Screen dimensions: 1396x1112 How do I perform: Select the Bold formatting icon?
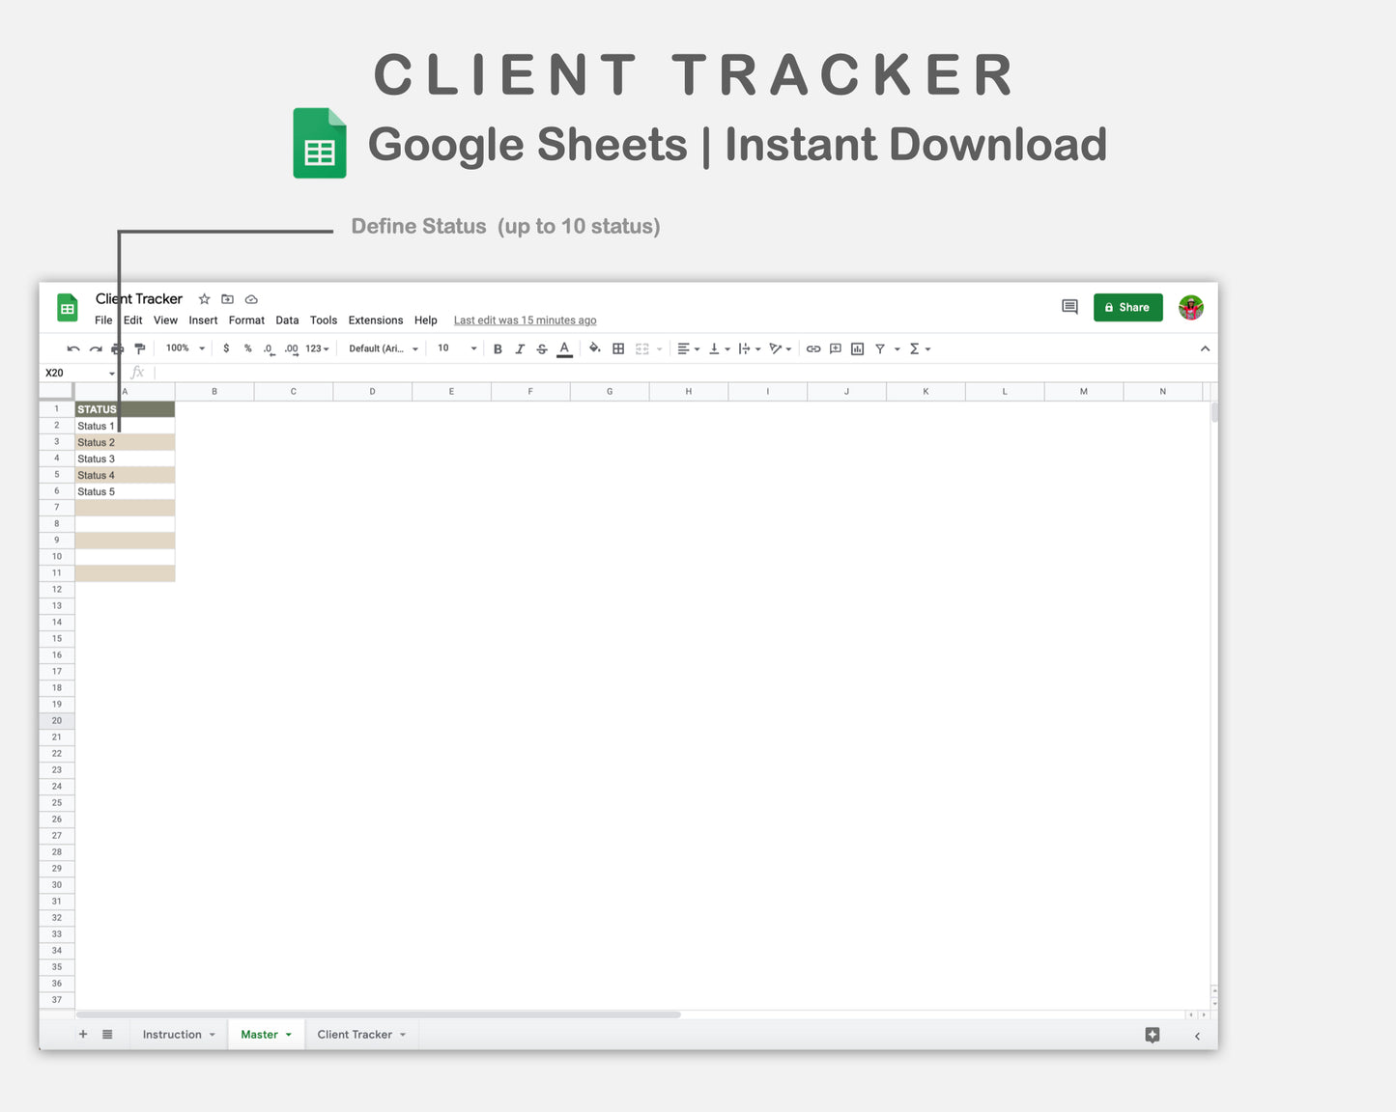(x=498, y=348)
